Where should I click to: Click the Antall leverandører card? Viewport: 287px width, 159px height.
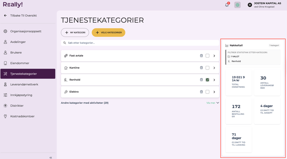click(267, 82)
